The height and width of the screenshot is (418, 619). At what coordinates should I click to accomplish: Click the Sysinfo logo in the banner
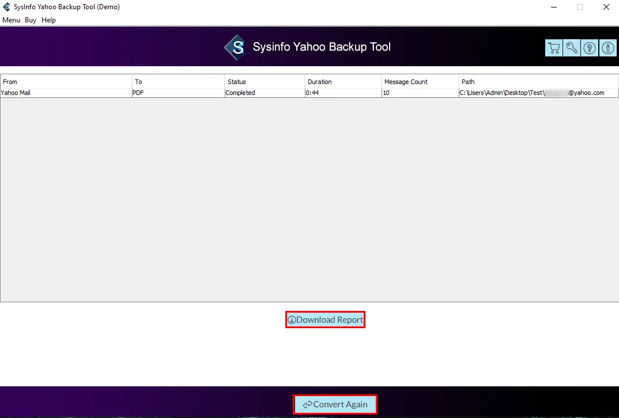(235, 47)
